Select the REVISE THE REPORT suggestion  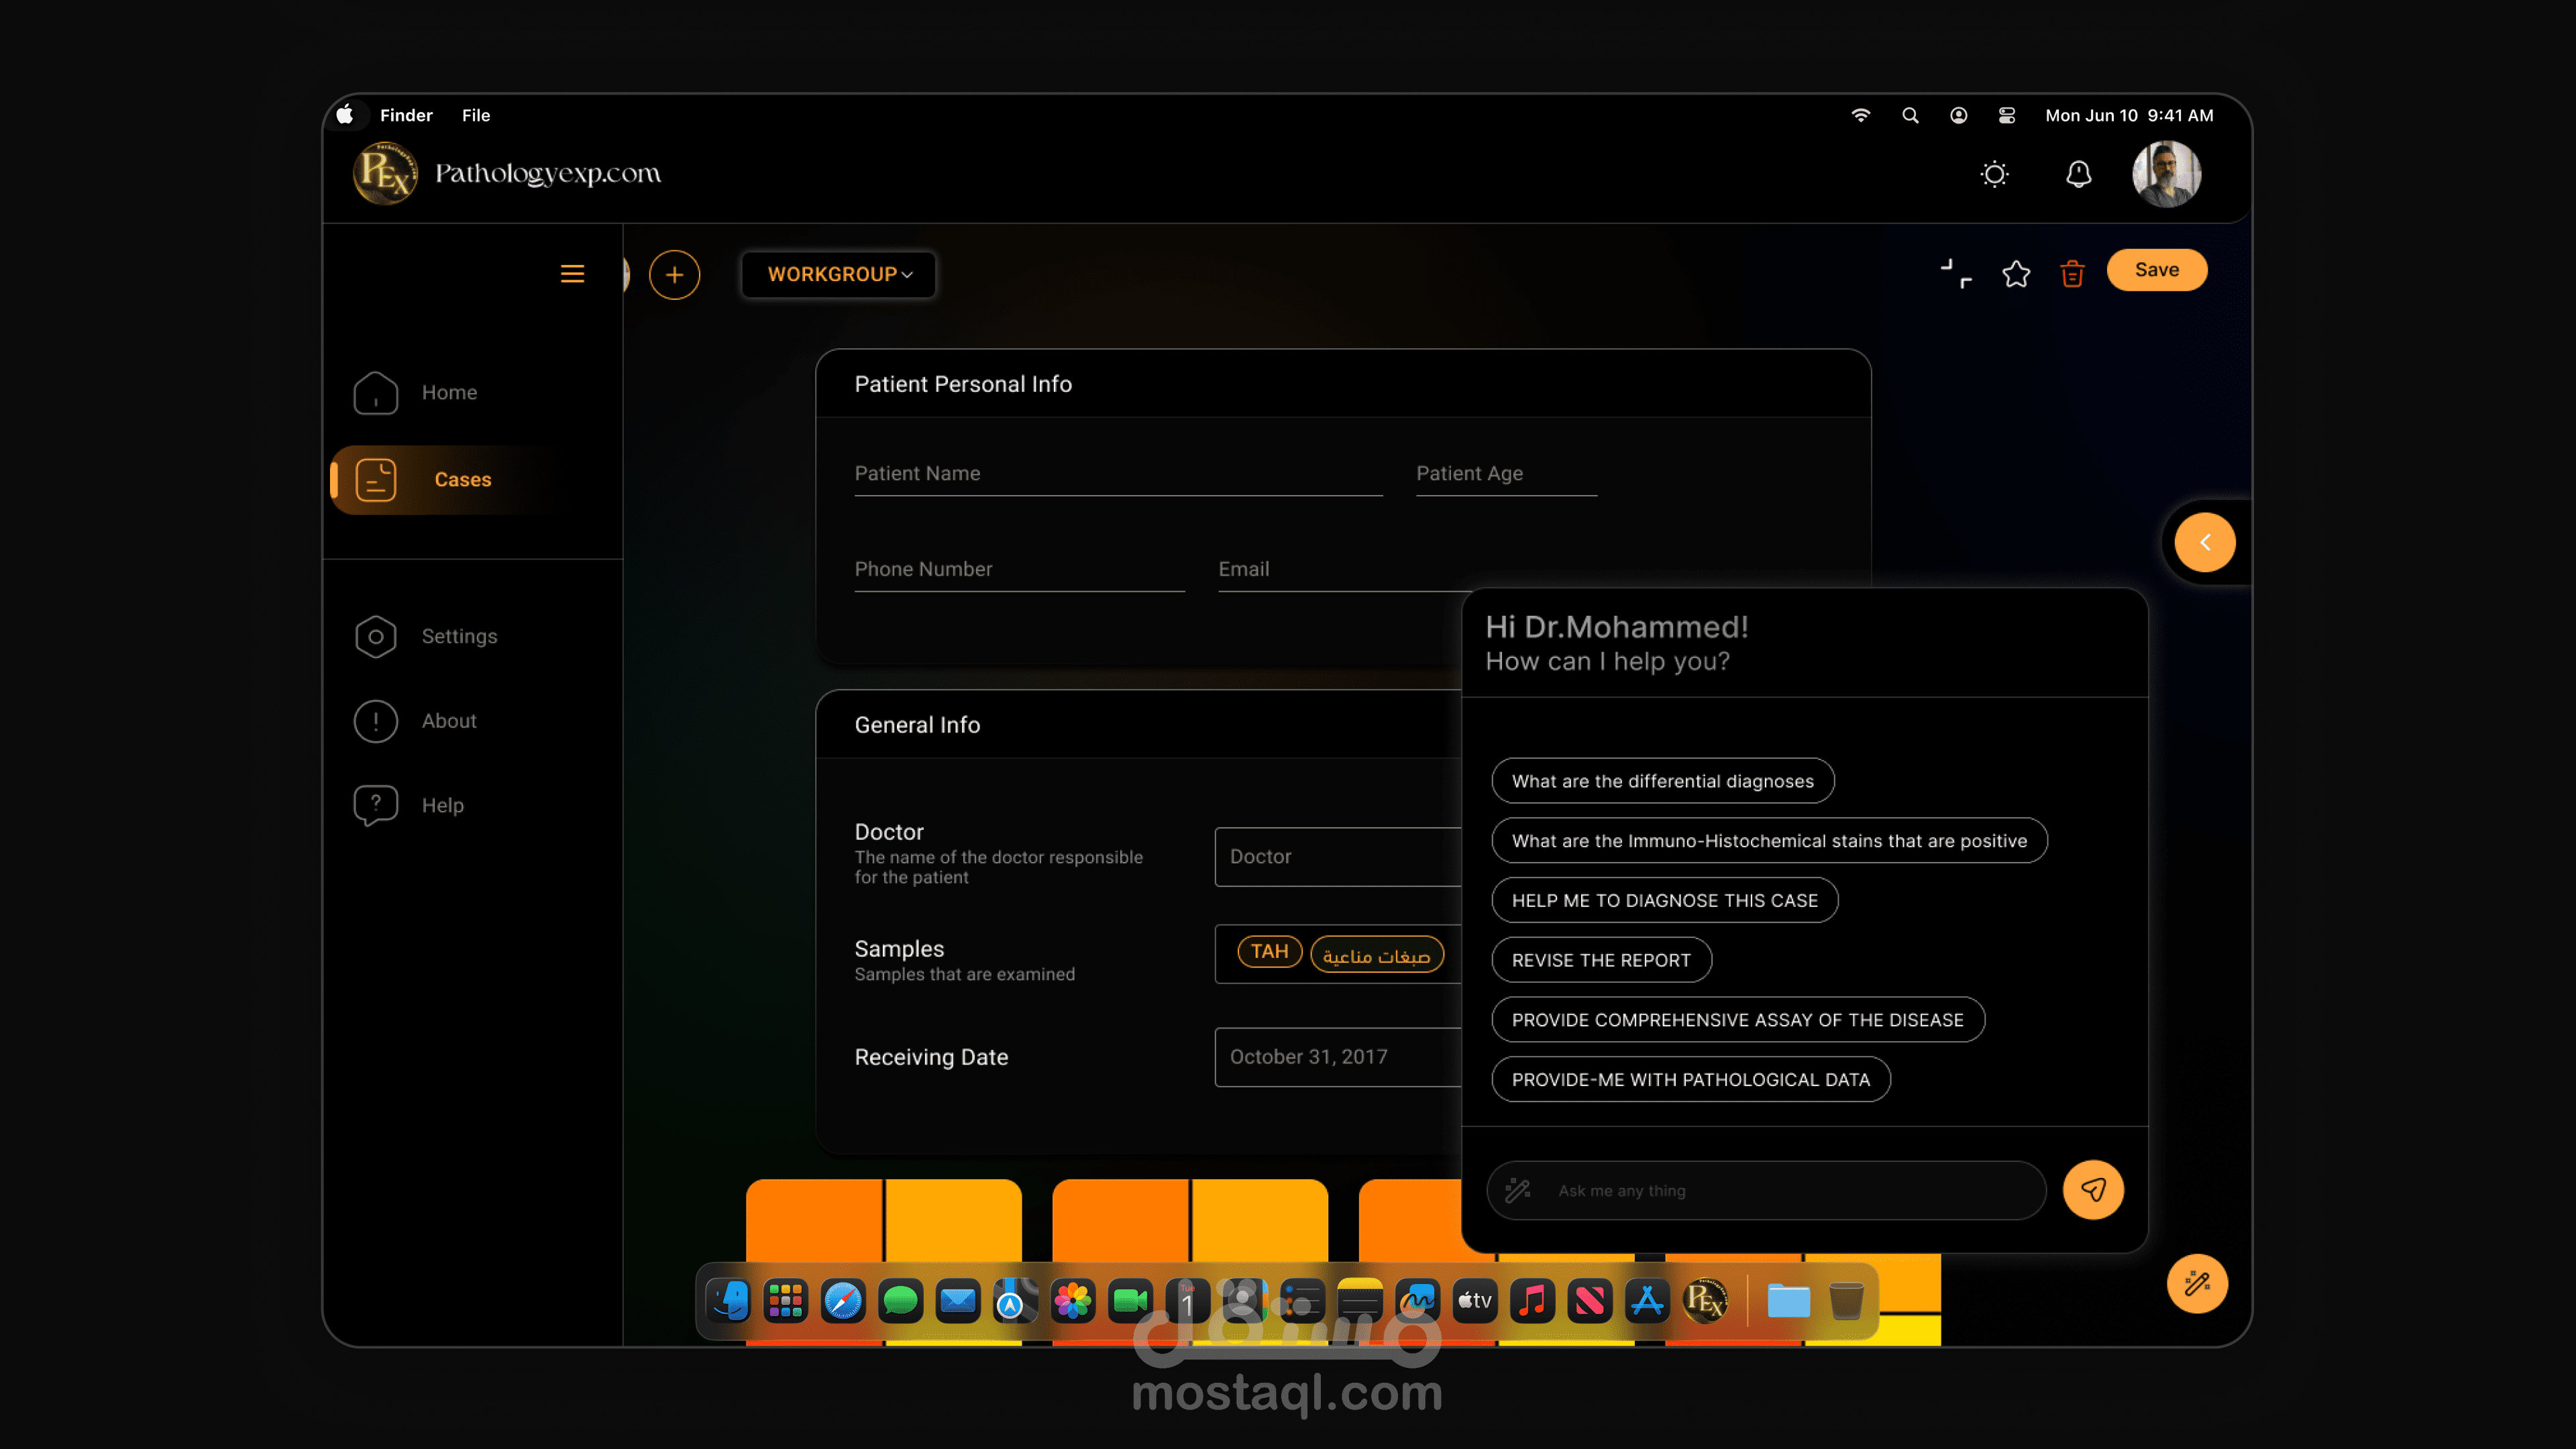click(x=1600, y=960)
